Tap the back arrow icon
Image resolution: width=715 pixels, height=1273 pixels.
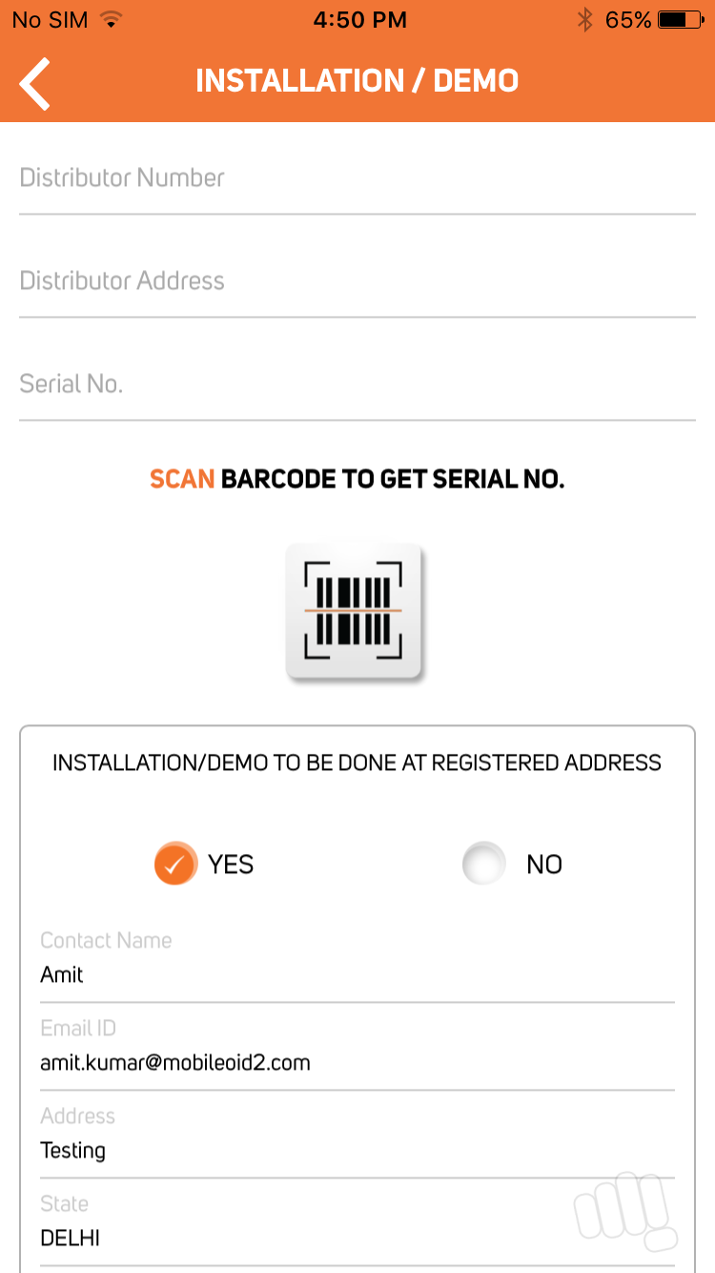pyautogui.click(x=35, y=82)
